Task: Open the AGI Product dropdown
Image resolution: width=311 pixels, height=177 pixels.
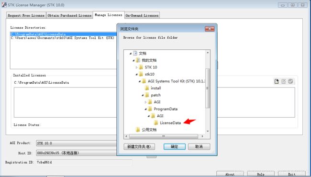Action: [77, 143]
